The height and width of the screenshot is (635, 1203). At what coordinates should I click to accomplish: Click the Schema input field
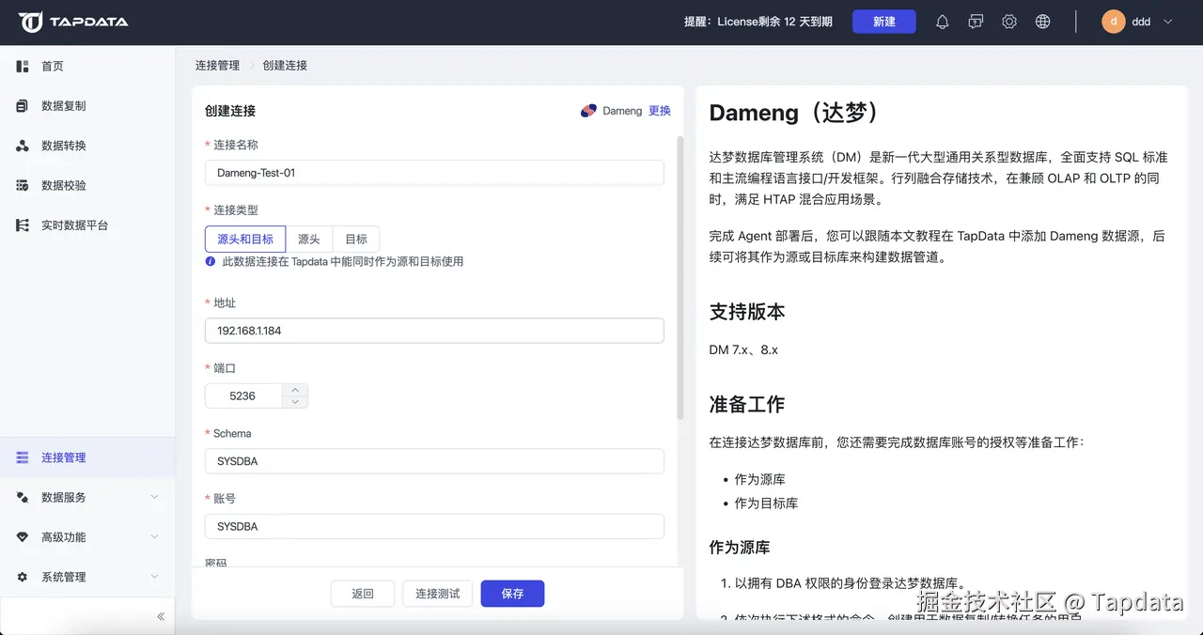pyautogui.click(x=434, y=461)
